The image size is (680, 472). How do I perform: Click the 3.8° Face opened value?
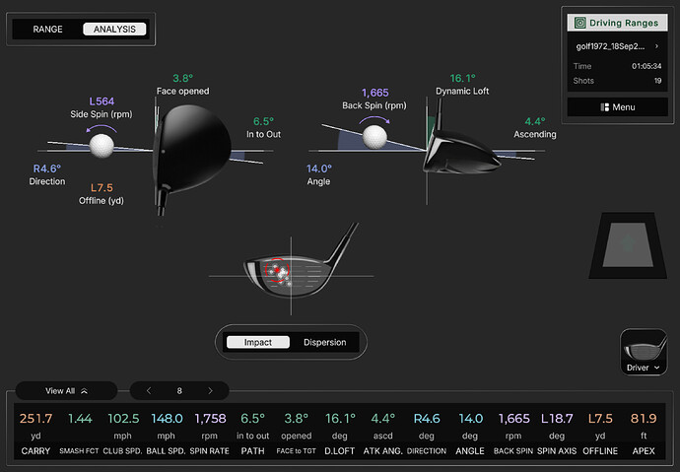(x=182, y=79)
